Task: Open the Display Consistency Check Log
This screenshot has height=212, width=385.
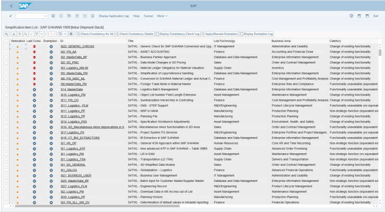Action: (x=178, y=34)
